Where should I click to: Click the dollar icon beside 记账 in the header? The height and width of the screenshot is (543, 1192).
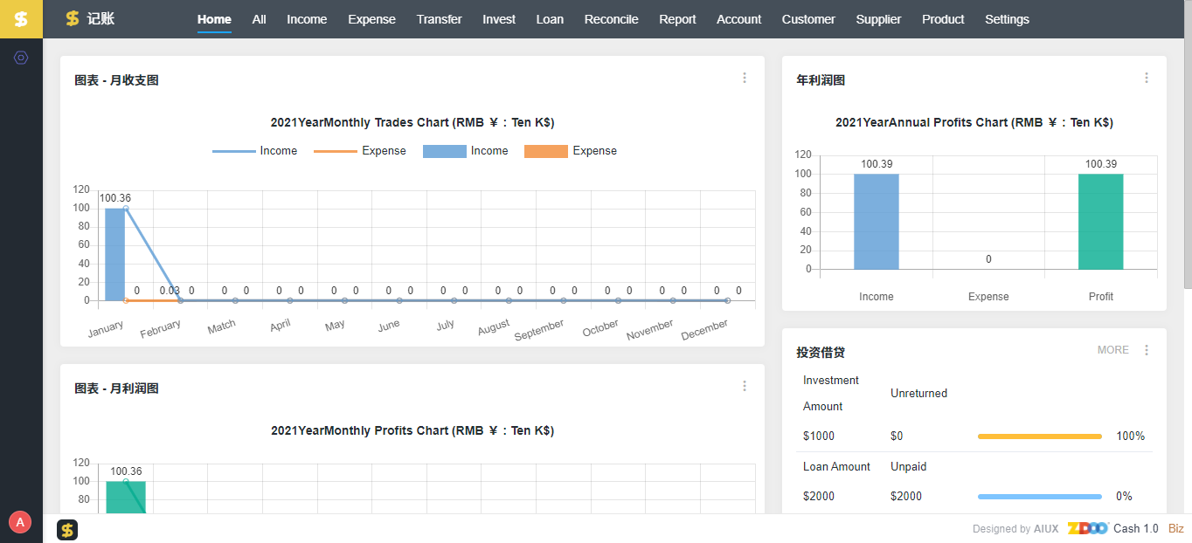tap(73, 19)
